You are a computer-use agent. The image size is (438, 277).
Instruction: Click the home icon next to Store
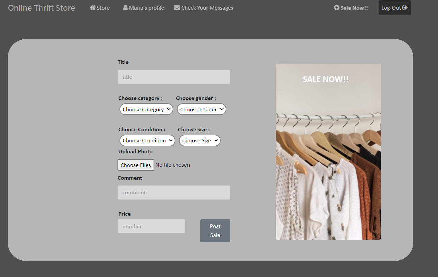click(92, 7)
